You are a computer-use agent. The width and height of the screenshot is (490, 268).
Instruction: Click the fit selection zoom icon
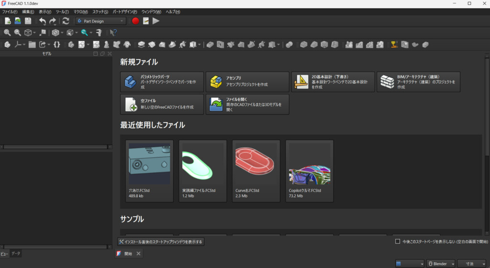(18, 33)
